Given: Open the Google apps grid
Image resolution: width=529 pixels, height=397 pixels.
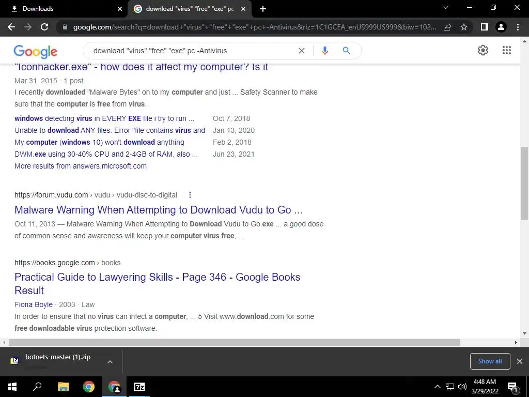Looking at the screenshot, I should (506, 50).
